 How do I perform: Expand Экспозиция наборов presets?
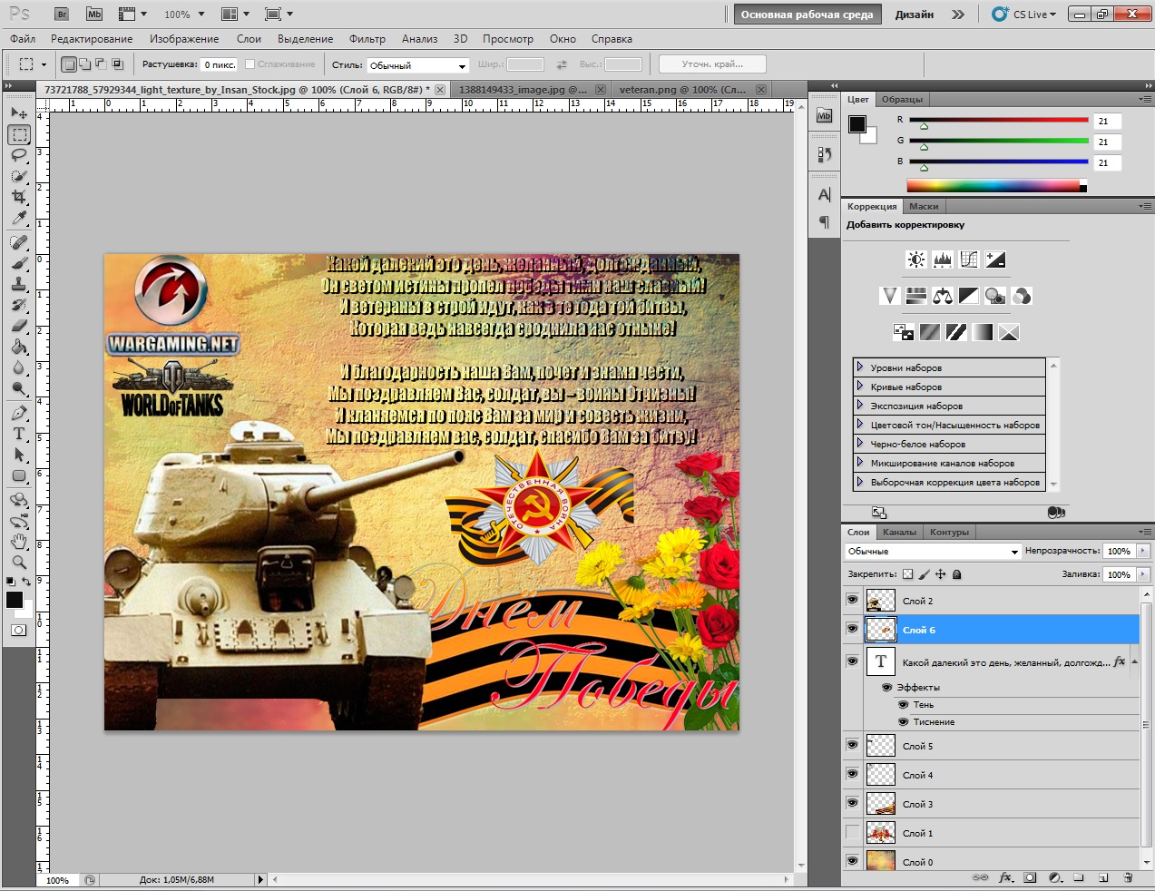pyautogui.click(x=860, y=406)
